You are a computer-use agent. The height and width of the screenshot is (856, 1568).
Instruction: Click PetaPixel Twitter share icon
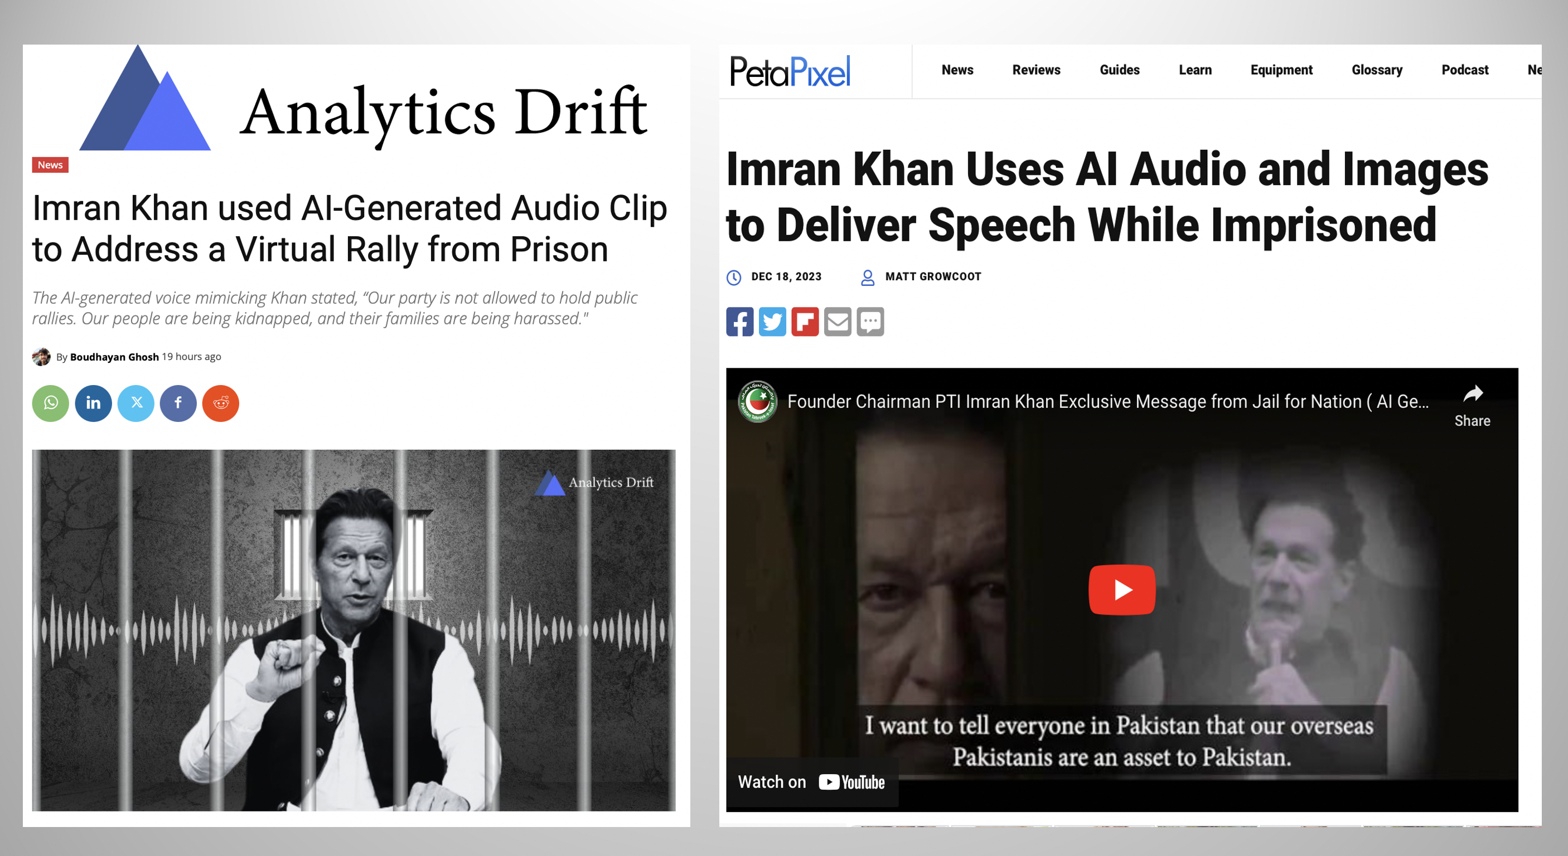click(x=772, y=321)
